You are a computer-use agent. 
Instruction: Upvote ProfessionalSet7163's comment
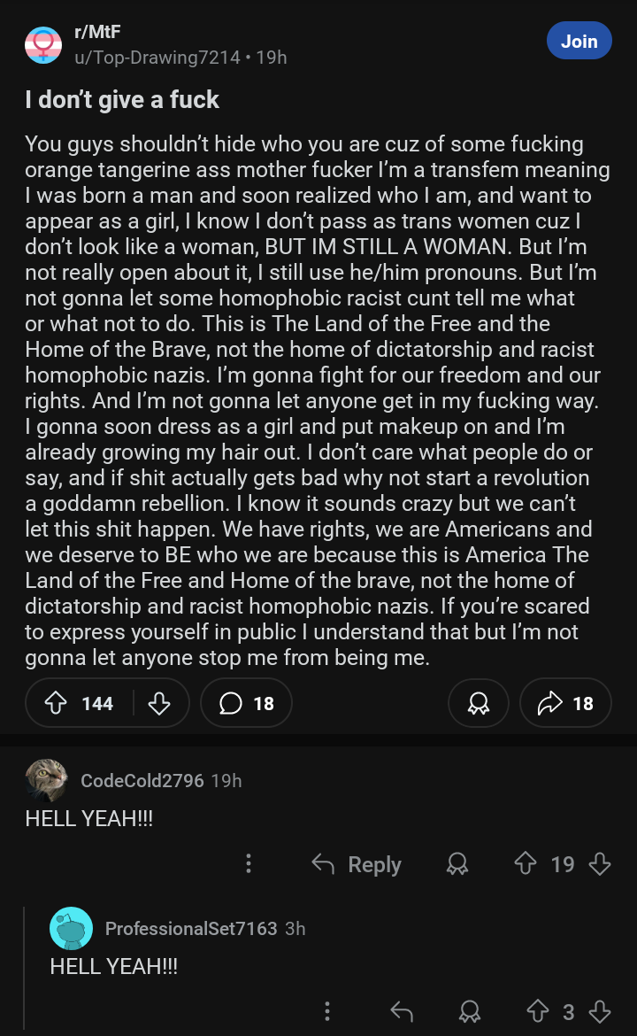coord(538,1011)
